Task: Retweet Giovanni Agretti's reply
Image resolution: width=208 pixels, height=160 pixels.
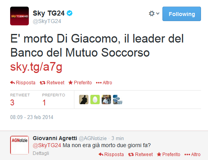Action: 140,155
